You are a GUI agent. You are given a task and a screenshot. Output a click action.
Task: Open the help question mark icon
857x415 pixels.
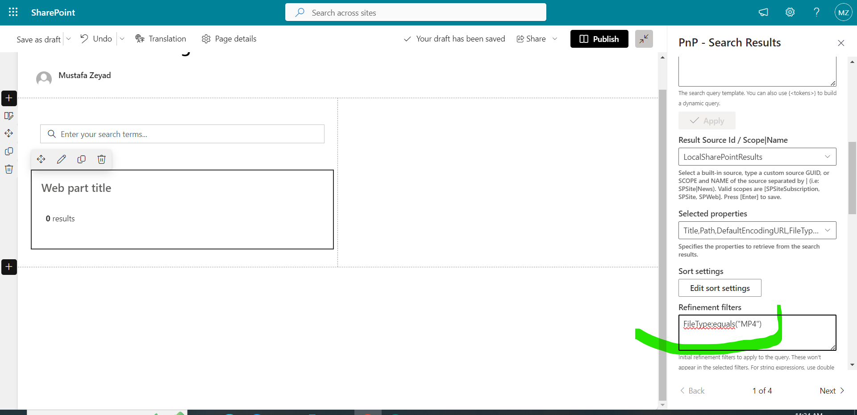click(x=816, y=12)
